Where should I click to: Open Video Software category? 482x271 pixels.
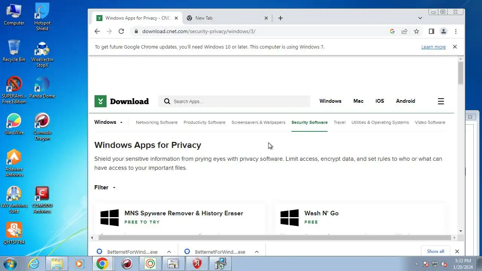click(430, 122)
